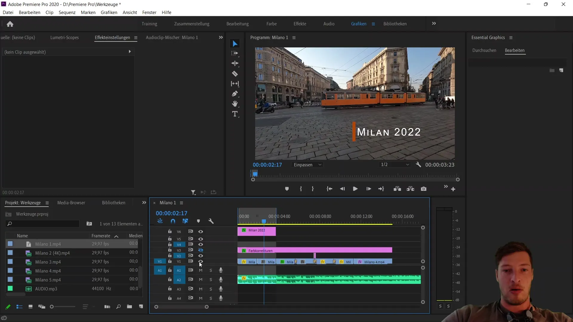Screen dimensions: 573x322
Task: Open the Fenster menu
Action: tap(149, 13)
